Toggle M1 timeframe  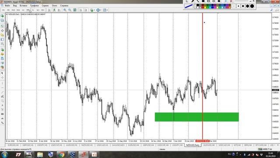coord(3,10)
